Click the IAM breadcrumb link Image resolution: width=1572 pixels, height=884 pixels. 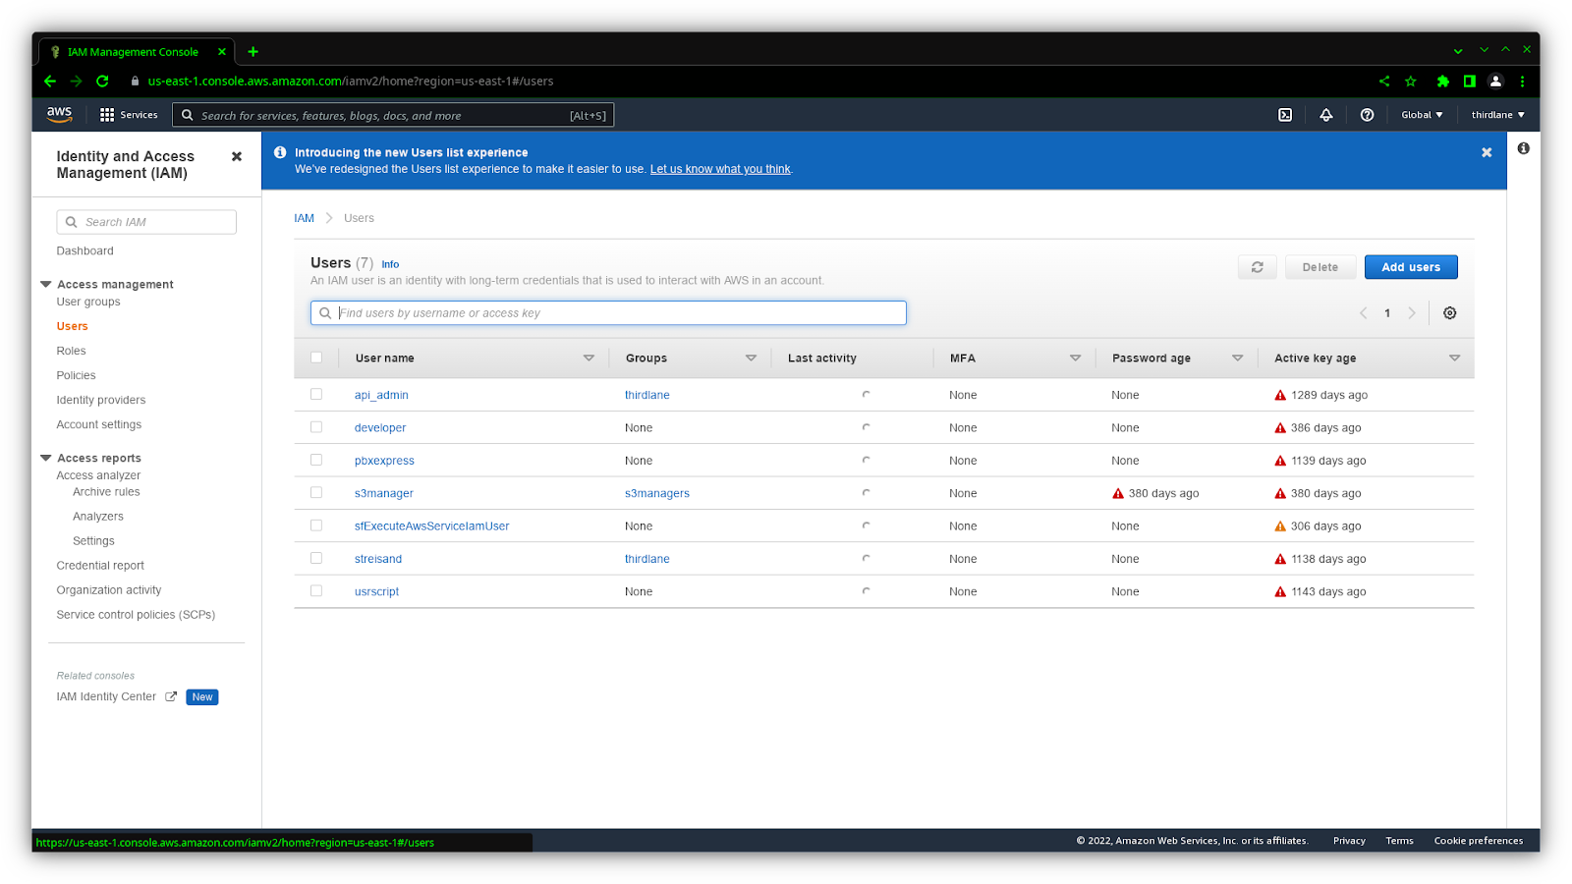304,218
